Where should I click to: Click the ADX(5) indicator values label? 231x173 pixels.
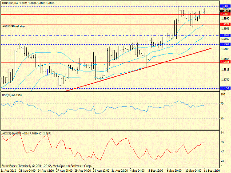click(27, 134)
